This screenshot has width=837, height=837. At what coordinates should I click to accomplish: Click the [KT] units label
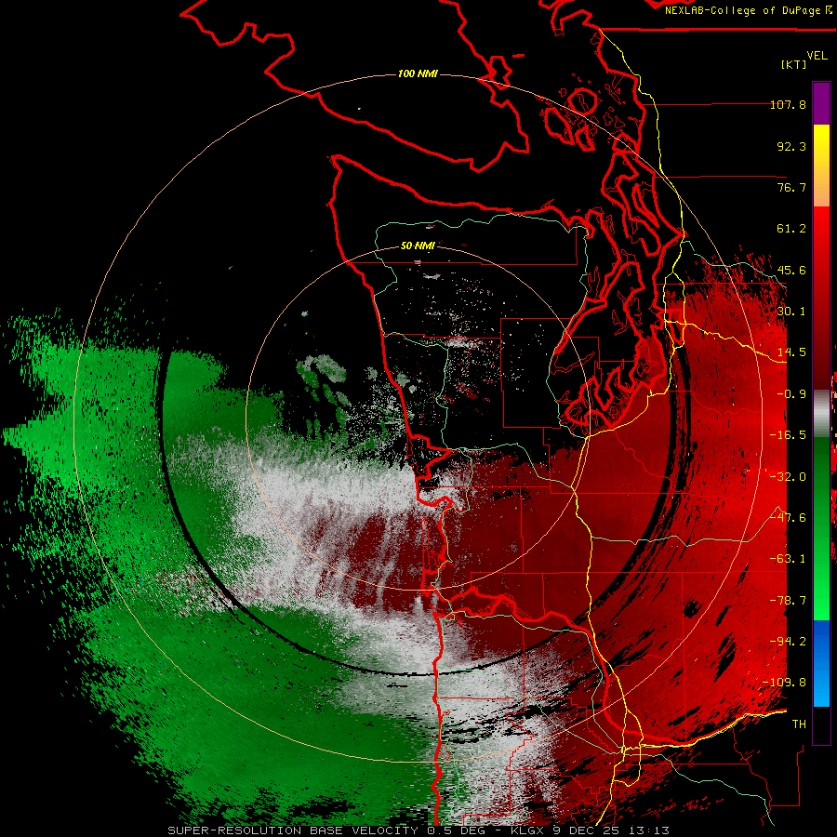click(x=794, y=64)
